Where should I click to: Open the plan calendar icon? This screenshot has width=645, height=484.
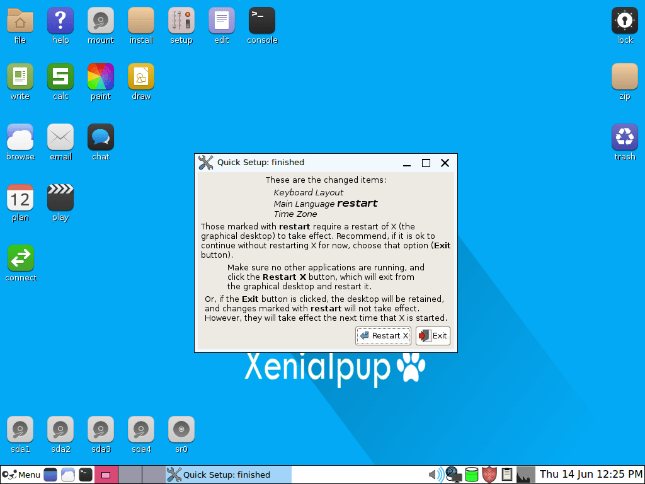[x=20, y=197]
